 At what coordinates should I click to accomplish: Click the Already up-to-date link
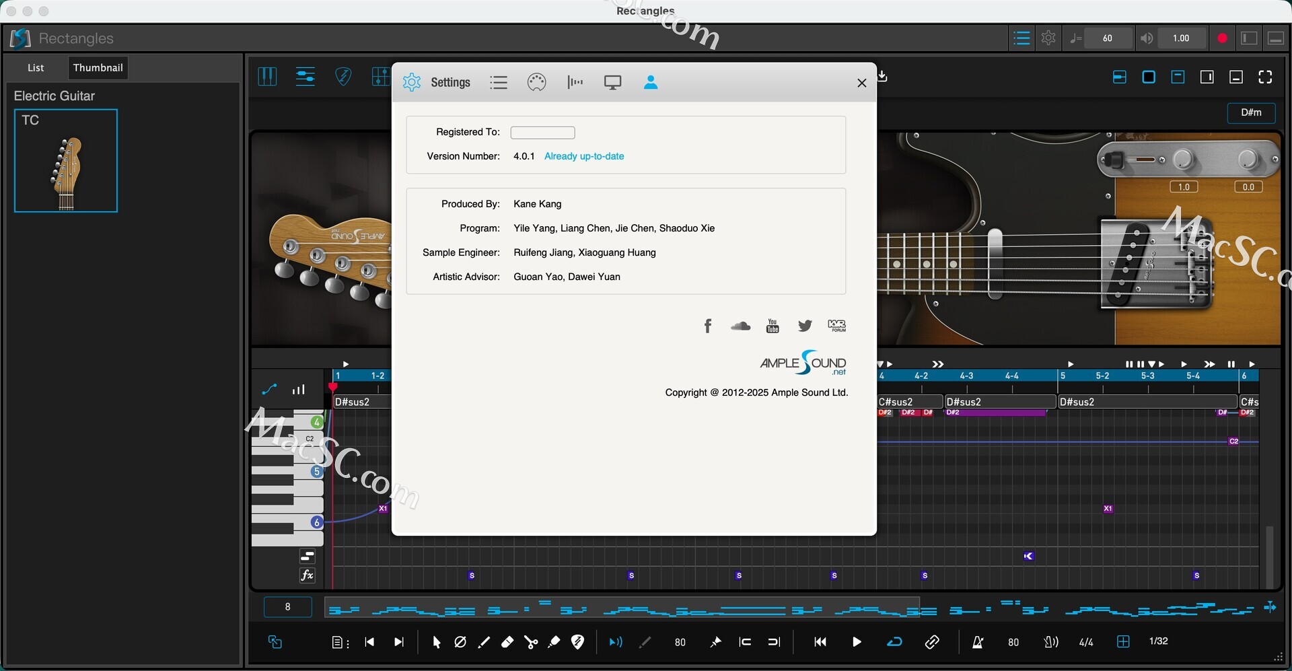tap(584, 156)
